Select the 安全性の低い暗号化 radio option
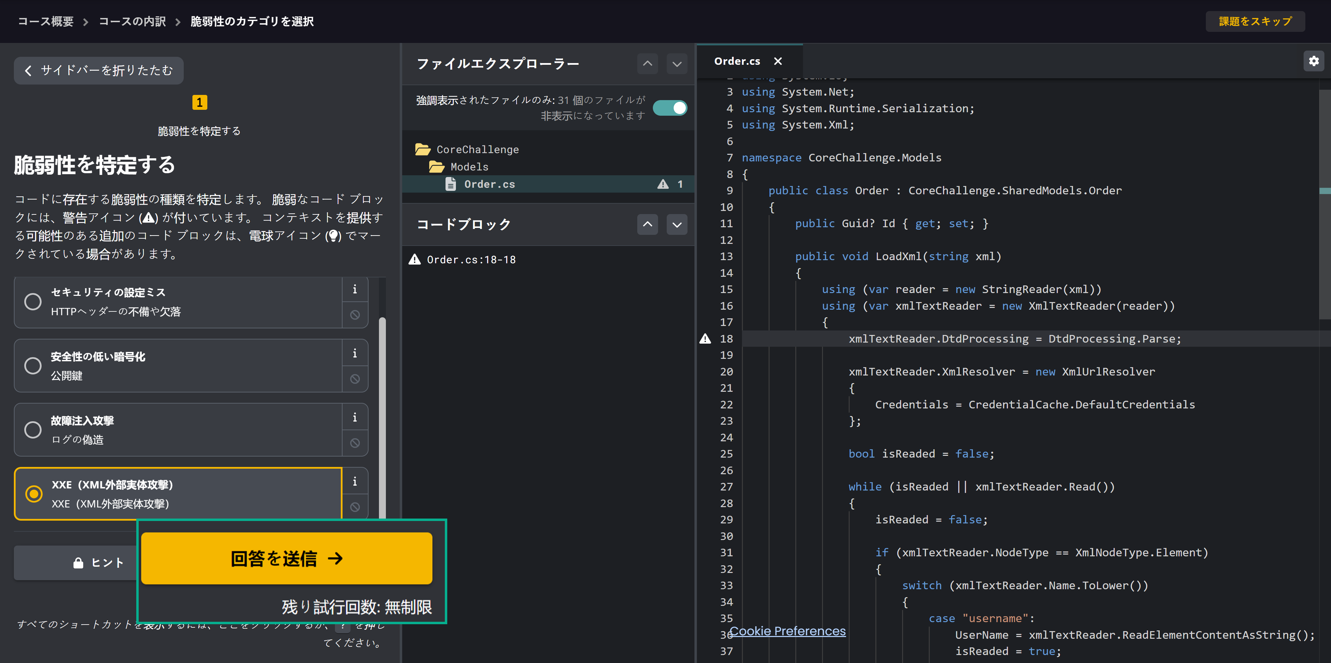Screen dimensions: 1331x663 pyautogui.click(x=33, y=365)
